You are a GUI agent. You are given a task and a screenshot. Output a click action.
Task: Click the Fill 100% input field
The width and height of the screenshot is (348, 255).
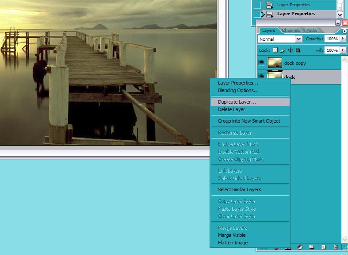pyautogui.click(x=332, y=50)
